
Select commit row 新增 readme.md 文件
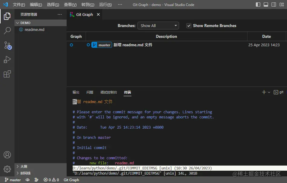pyautogui.click(x=177, y=45)
